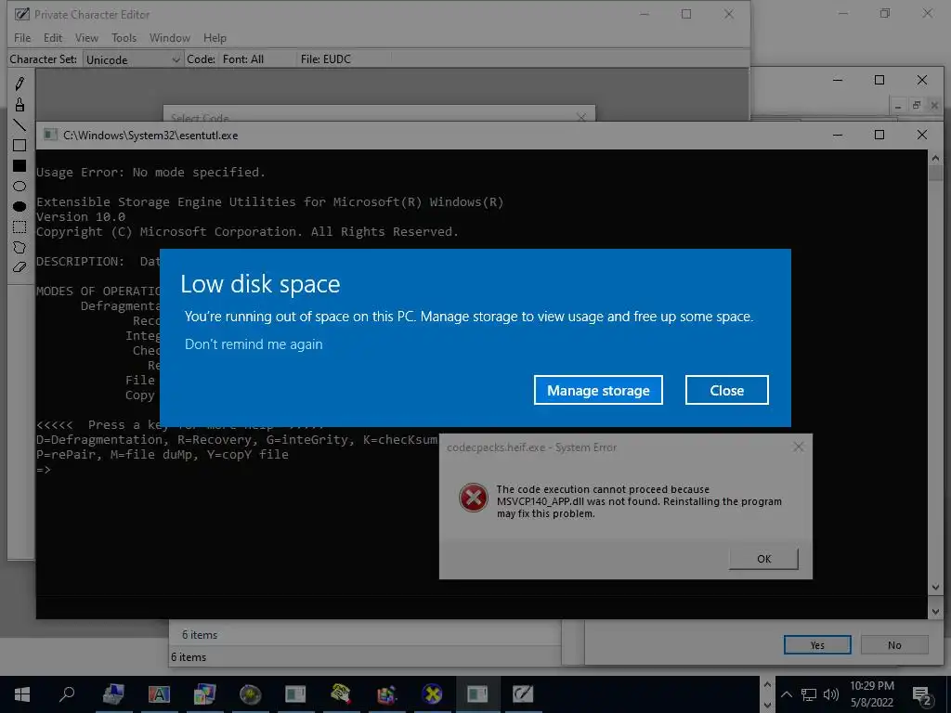
Task: Minimize the esentutl.exe console window
Action: (838, 135)
